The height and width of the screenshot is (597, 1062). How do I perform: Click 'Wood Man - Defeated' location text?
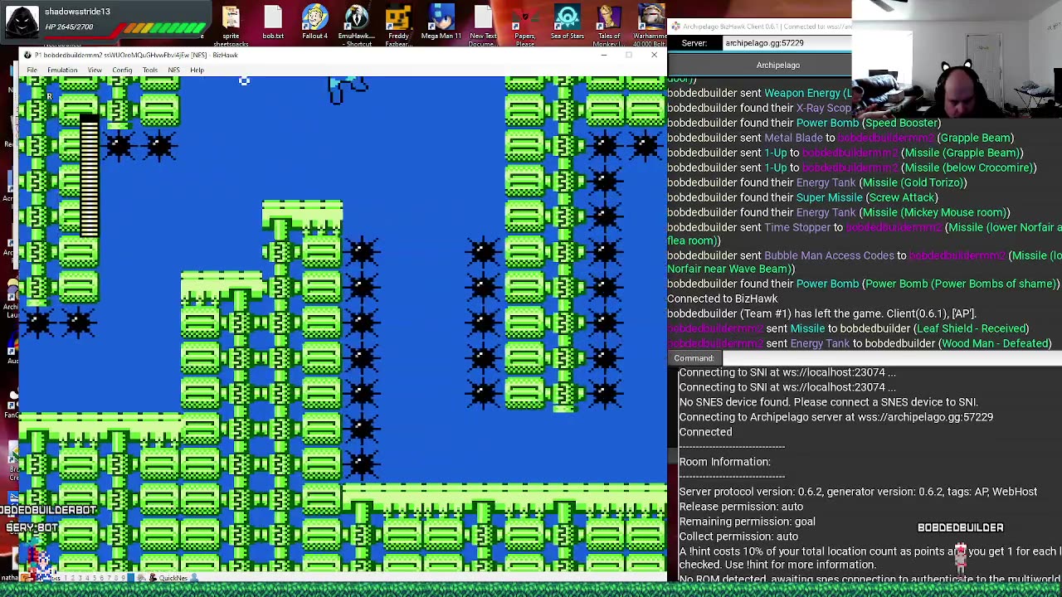(x=995, y=343)
